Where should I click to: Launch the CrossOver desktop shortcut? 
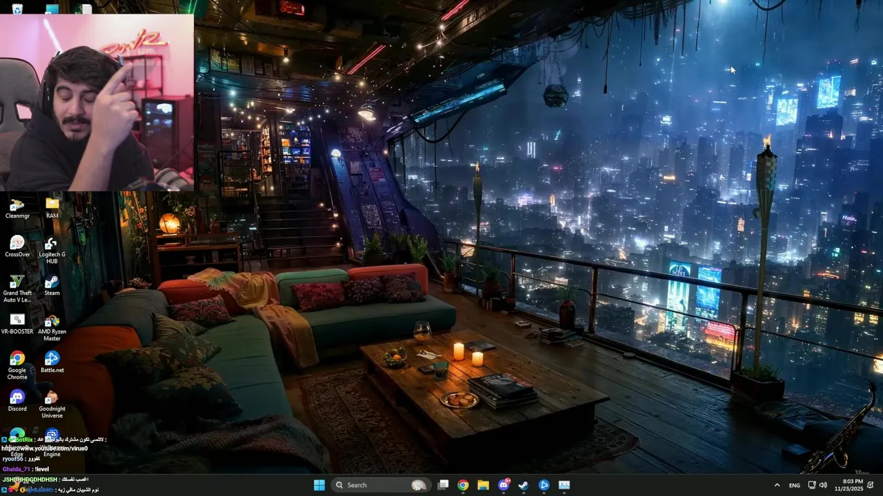click(17, 246)
